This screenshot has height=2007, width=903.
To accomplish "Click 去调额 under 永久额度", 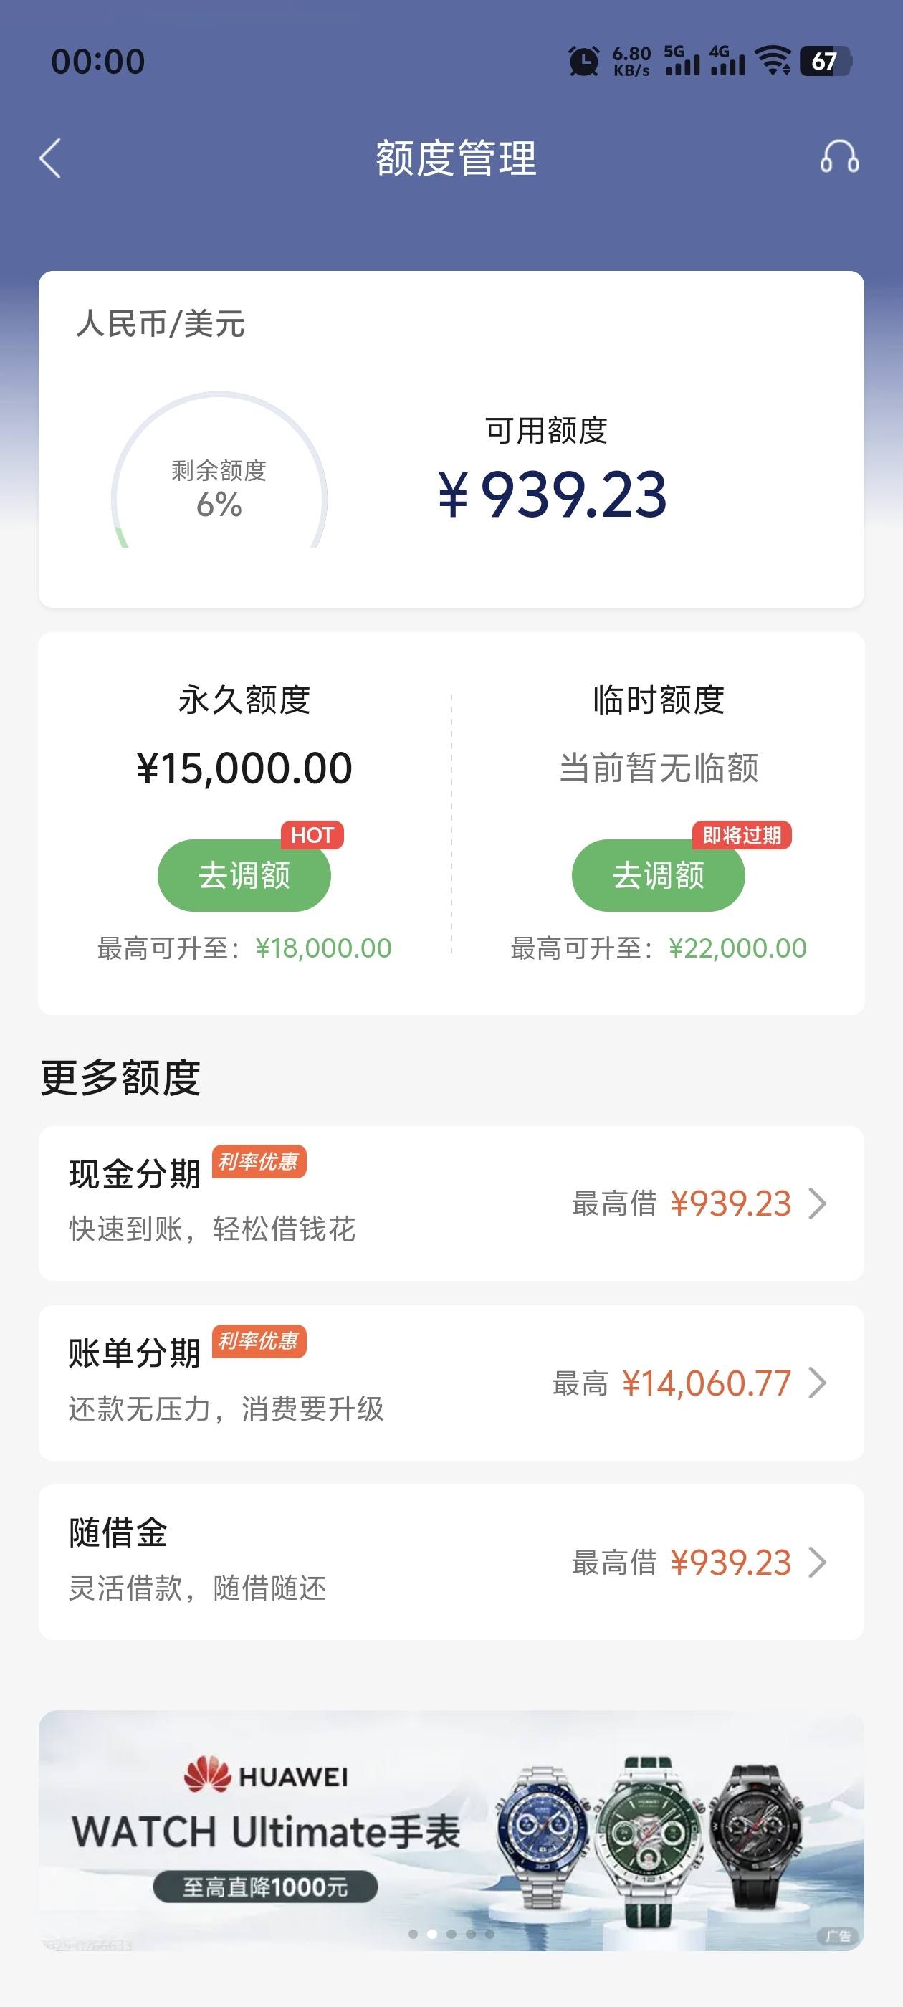I will (244, 875).
